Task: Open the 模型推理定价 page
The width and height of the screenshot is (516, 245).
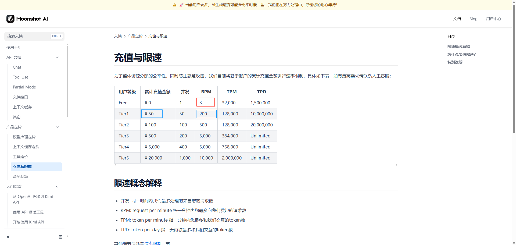Action: (x=24, y=137)
